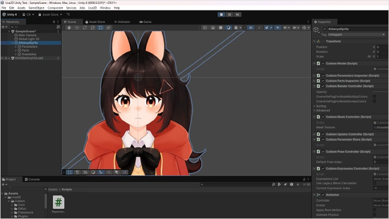Select Global Light 2D in Hierarchy

click(x=29, y=39)
